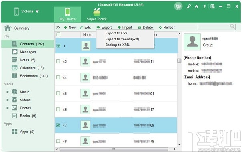
Task: Click the Edit contact button
Action: 85,27
